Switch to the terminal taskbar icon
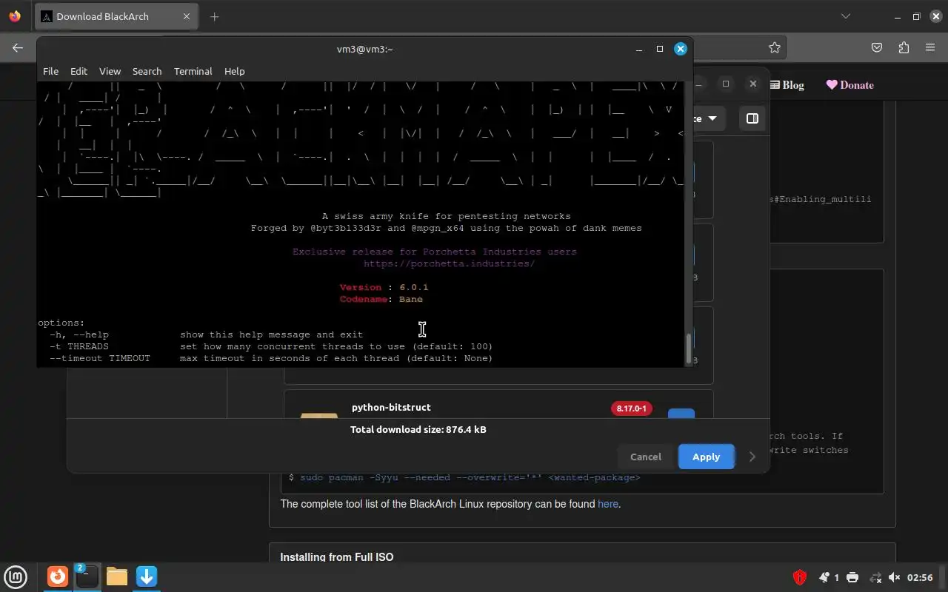This screenshot has width=948, height=592. pyautogui.click(x=87, y=576)
